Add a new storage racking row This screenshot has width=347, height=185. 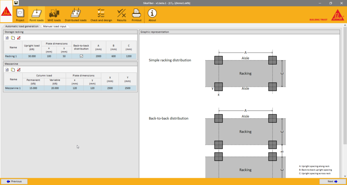pyautogui.click(x=7, y=38)
